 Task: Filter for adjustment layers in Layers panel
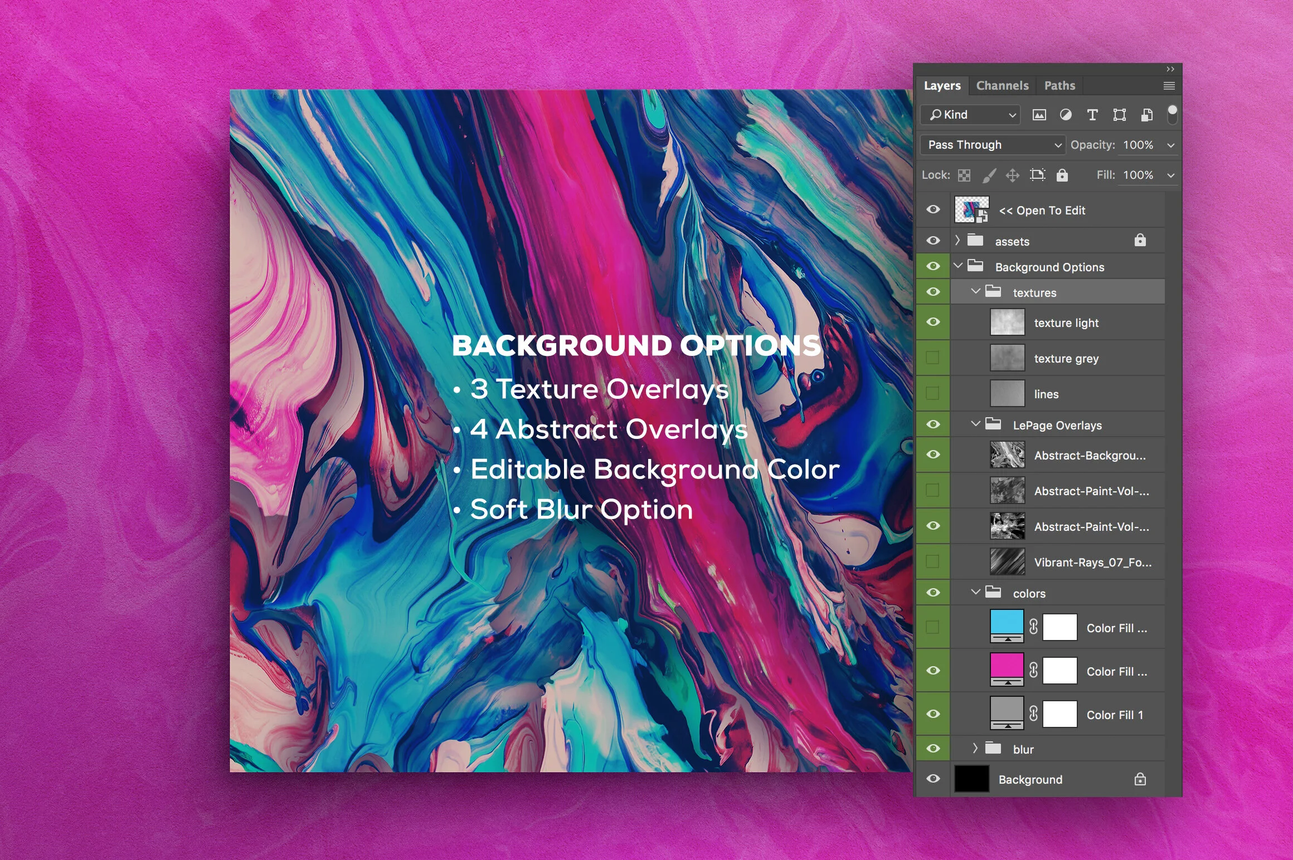pyautogui.click(x=1066, y=115)
